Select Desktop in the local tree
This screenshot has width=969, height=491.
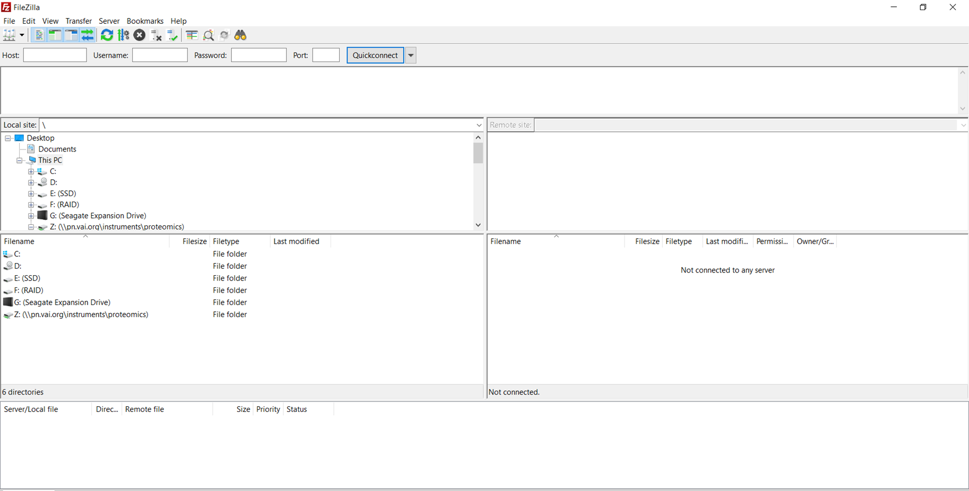(x=40, y=138)
